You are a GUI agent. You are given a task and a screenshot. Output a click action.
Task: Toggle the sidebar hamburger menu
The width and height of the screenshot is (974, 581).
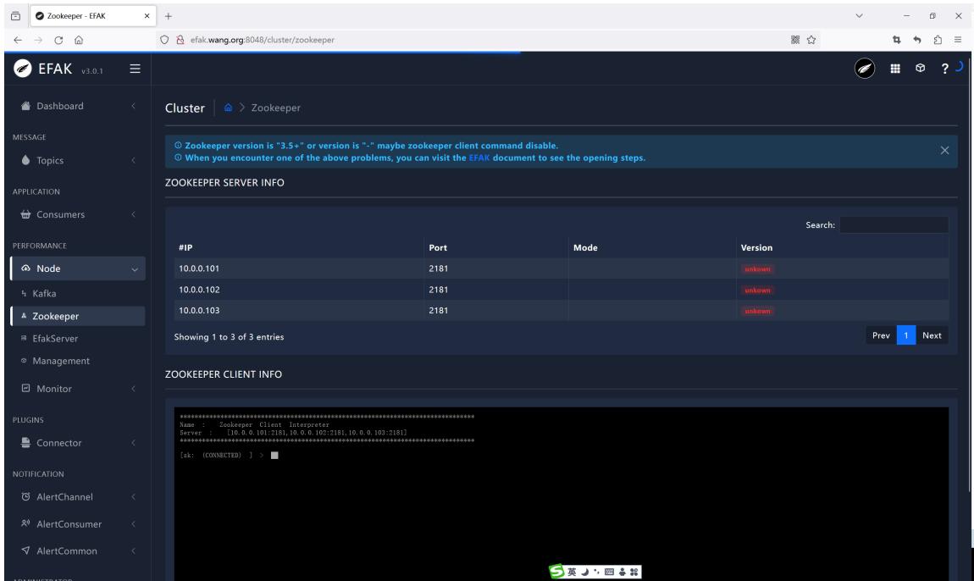click(x=135, y=69)
